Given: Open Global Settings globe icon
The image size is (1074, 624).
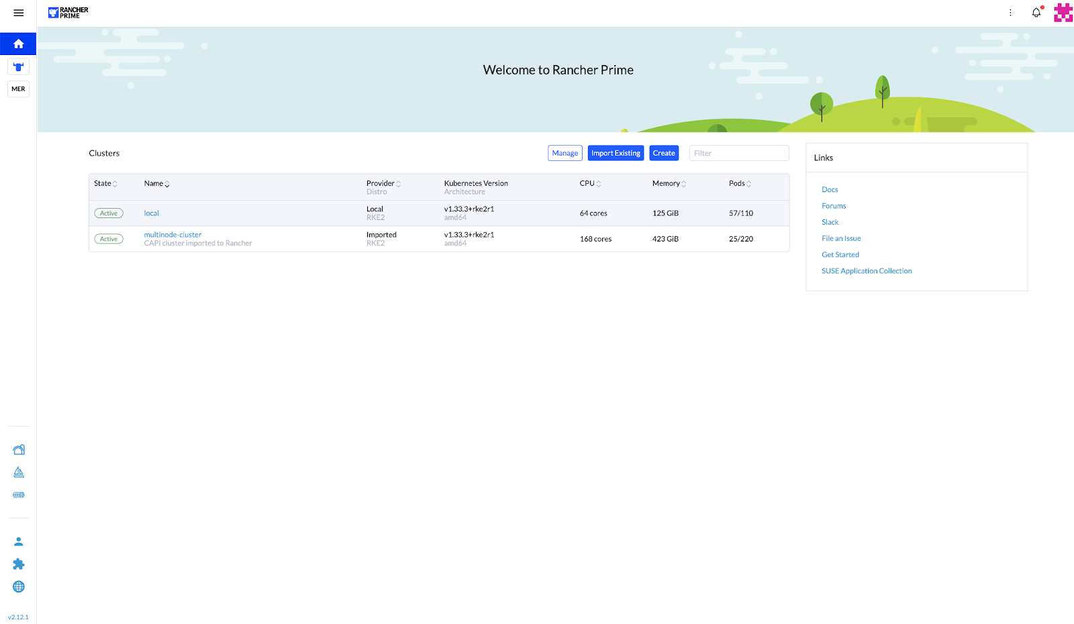Looking at the screenshot, I should 19,586.
